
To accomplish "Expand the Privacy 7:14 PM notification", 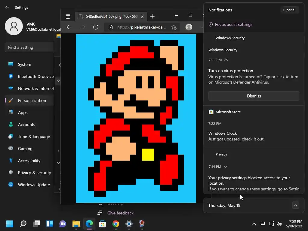I will point(226,167).
